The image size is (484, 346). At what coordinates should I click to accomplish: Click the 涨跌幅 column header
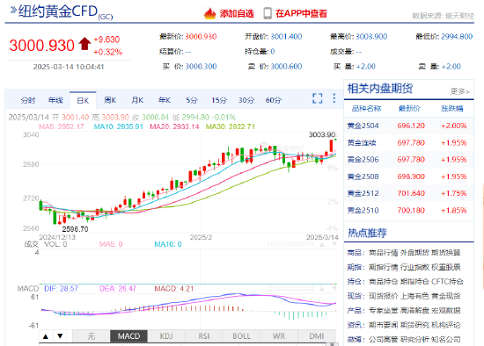click(452, 108)
